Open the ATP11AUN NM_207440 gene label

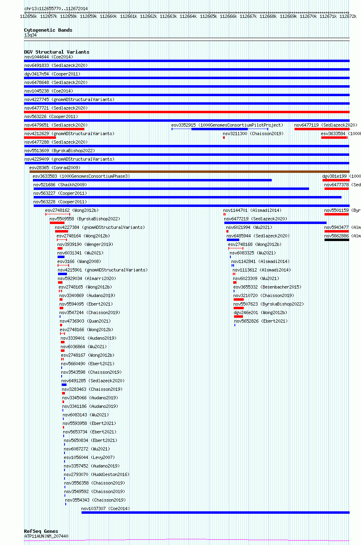(x=46, y=536)
